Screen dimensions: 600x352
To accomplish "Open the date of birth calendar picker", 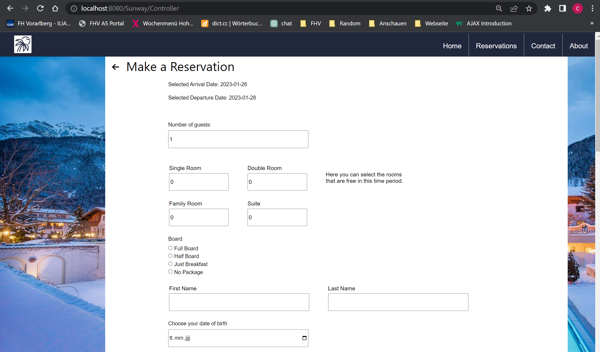I will 304,338.
